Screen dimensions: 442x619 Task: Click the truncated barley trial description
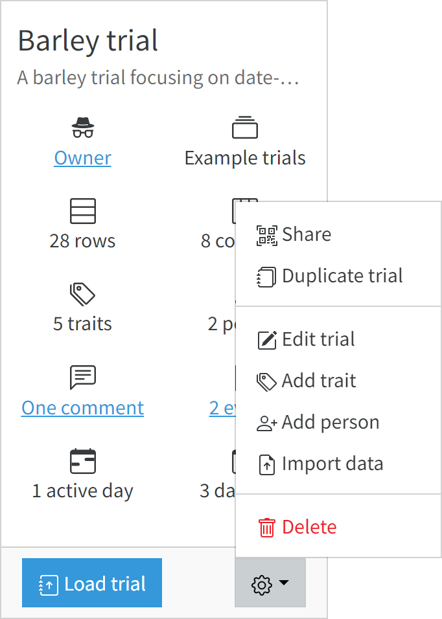pos(158,78)
